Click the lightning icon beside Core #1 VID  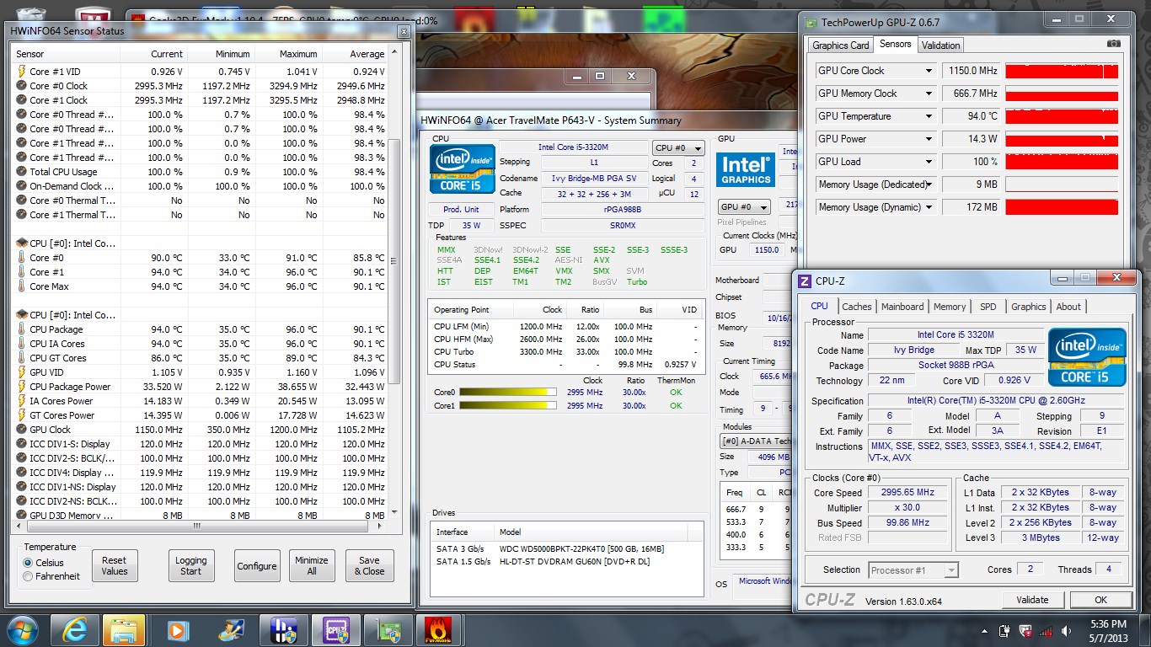click(x=21, y=72)
